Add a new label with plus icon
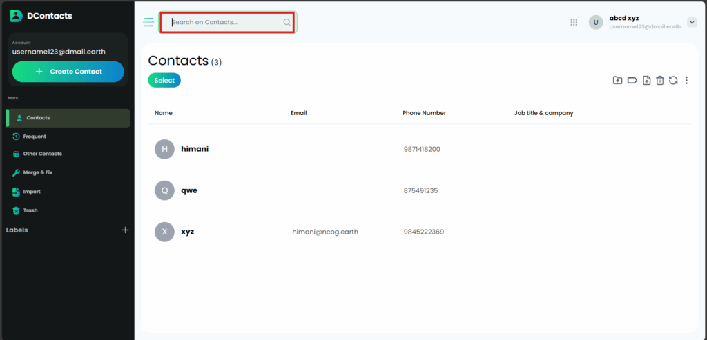The image size is (707, 340). click(x=125, y=230)
